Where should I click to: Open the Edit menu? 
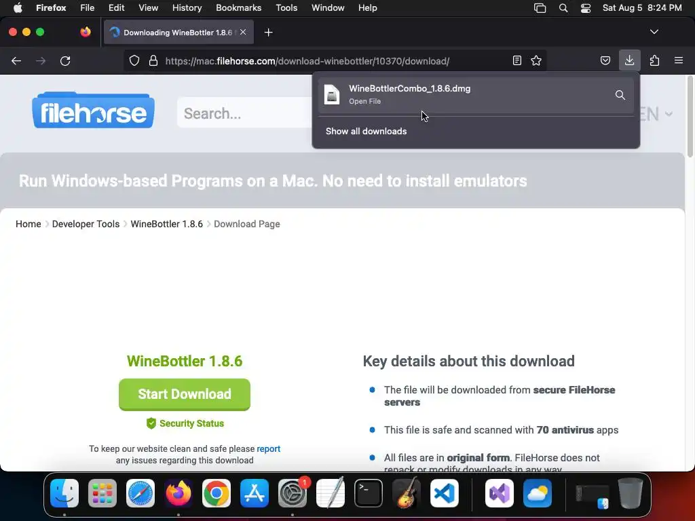pos(116,7)
